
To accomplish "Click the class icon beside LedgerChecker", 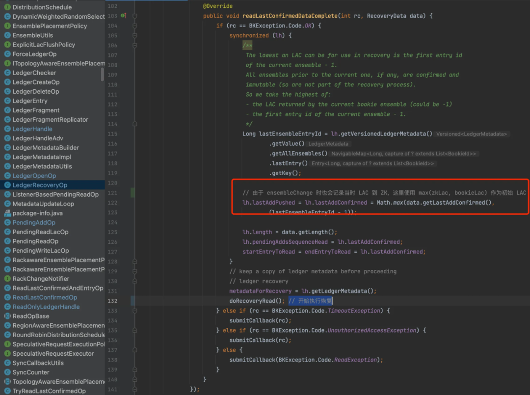I will pyautogui.click(x=7, y=73).
